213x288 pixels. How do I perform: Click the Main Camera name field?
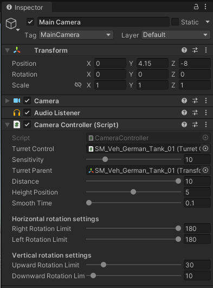104,22
